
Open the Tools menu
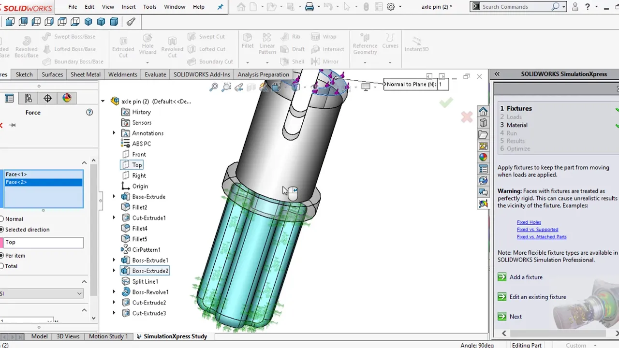click(150, 7)
